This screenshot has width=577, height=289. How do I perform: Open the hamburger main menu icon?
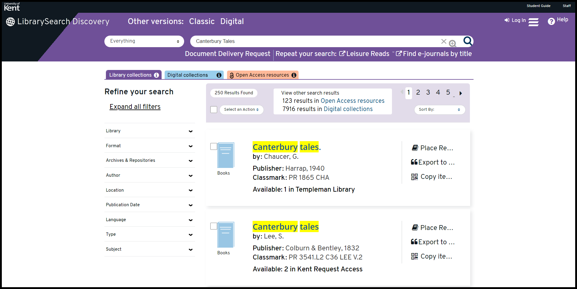(533, 22)
